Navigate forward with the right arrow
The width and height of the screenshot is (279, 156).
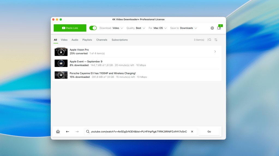pos(77,132)
